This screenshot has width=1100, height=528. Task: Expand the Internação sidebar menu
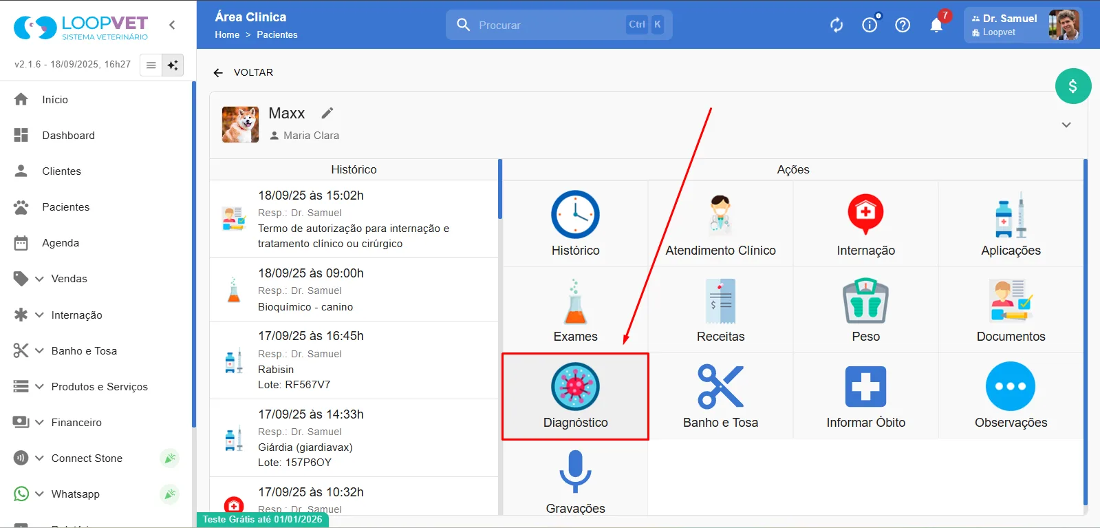click(x=96, y=315)
